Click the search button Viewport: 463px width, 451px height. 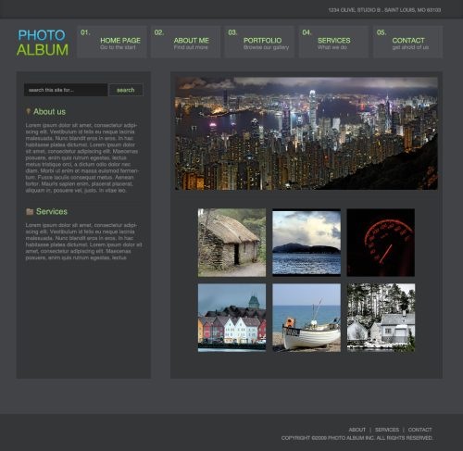pyautogui.click(x=126, y=90)
